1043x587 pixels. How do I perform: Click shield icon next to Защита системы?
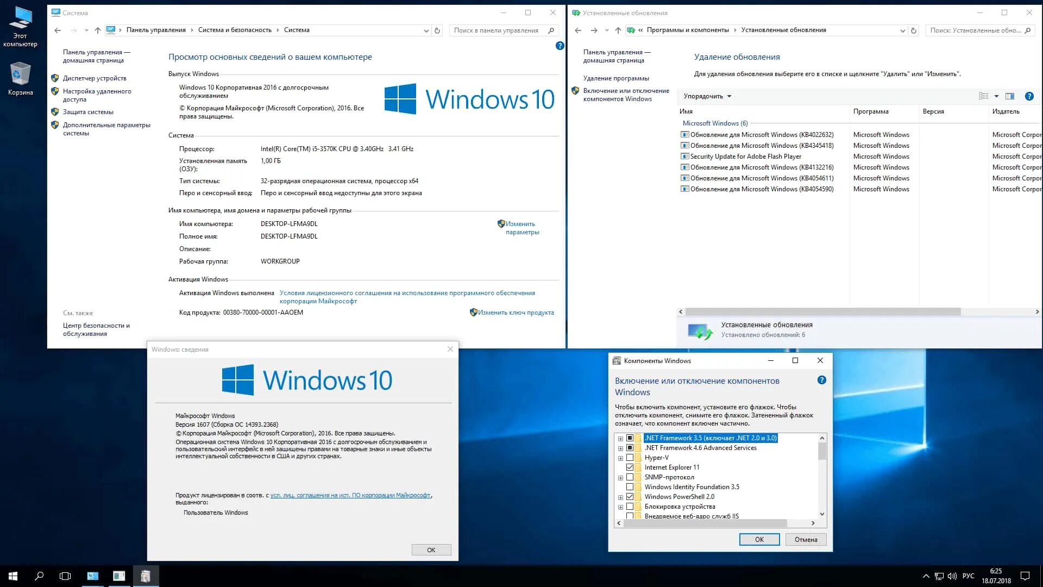(55, 112)
